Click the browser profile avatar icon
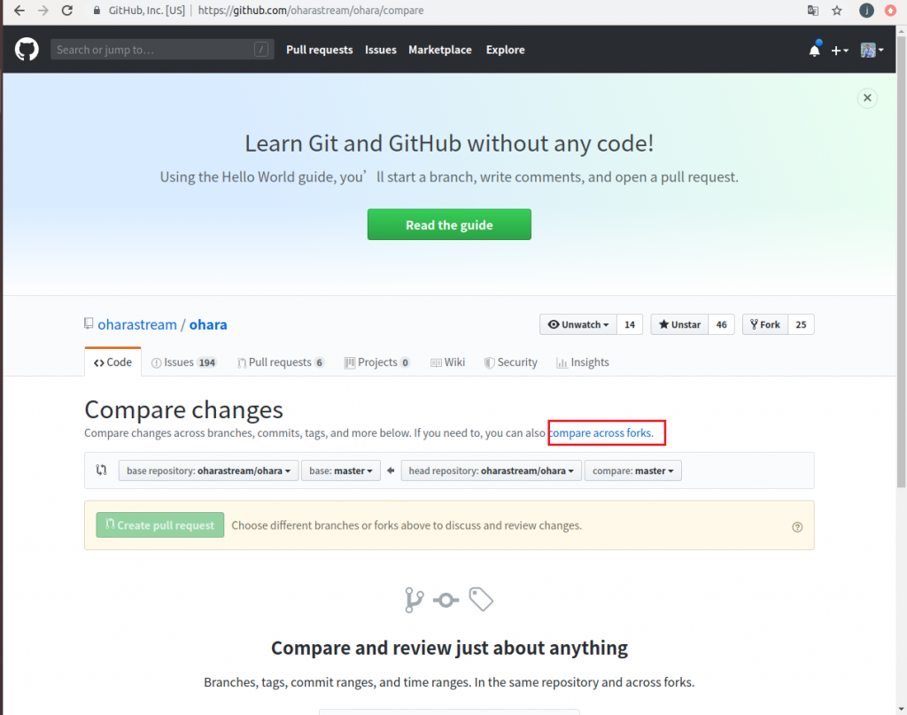907x715 pixels. tap(866, 11)
